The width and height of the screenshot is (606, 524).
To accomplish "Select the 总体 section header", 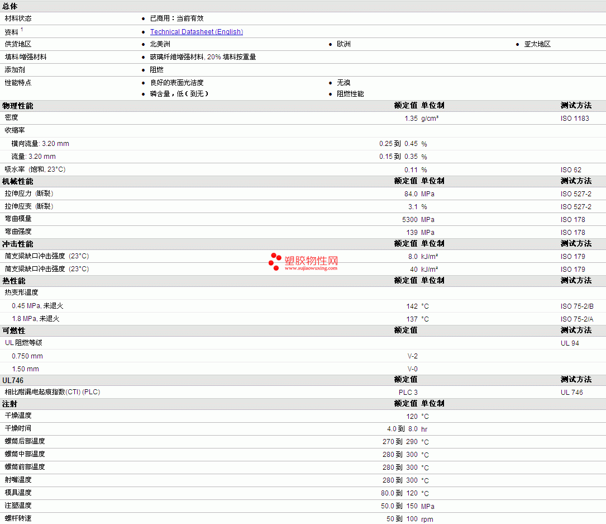I will tap(10, 6).
